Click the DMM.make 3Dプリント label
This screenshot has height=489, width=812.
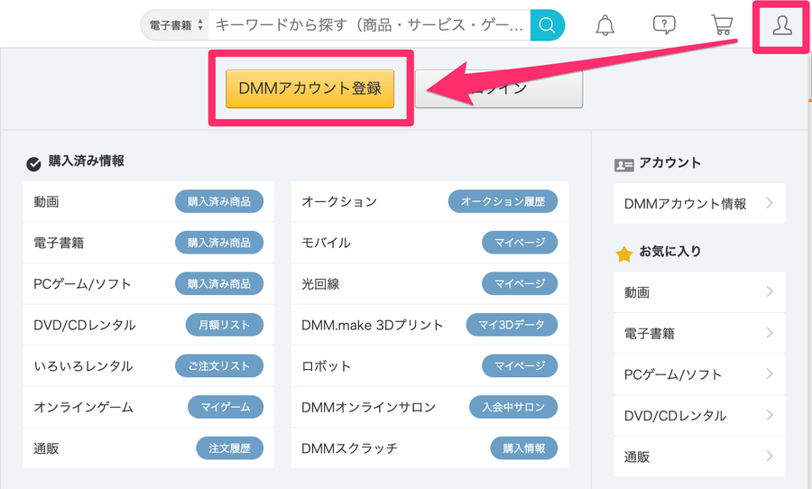pos(372,325)
